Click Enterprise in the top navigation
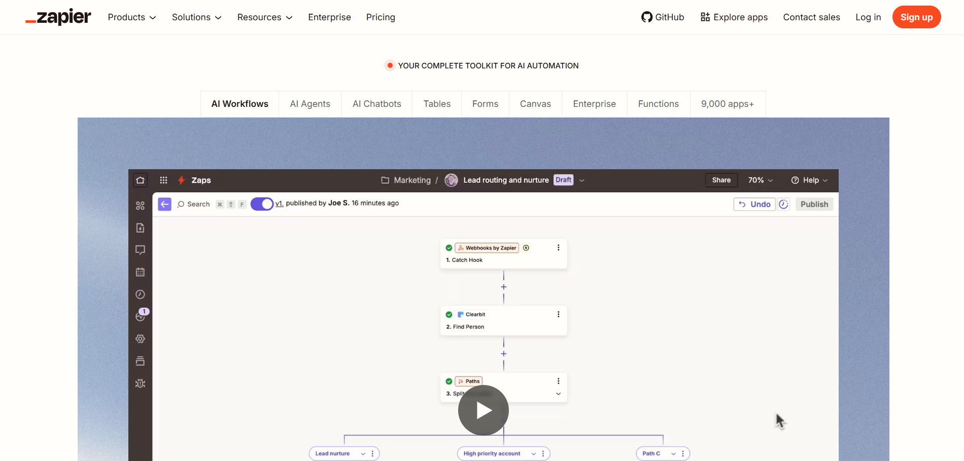Viewport: 964px width, 461px height. pyautogui.click(x=329, y=17)
